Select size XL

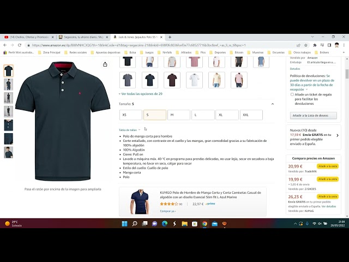pyautogui.click(x=227, y=115)
